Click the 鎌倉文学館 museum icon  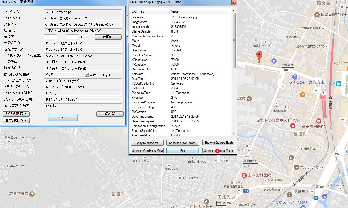pos(32,194)
